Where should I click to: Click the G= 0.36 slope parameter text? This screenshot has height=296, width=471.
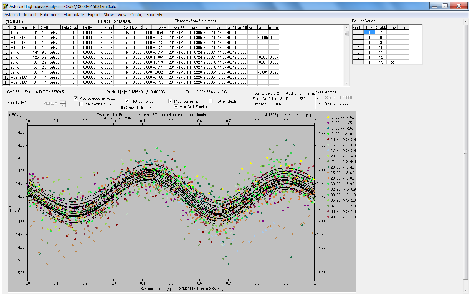click(13, 92)
